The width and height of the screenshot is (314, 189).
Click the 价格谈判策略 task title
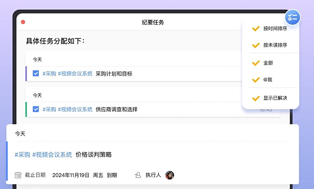tap(93, 154)
